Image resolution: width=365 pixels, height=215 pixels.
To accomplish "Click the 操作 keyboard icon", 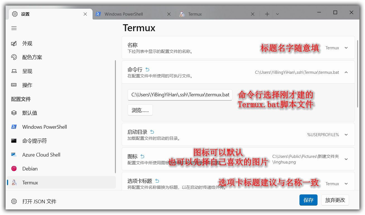I will click(14, 85).
